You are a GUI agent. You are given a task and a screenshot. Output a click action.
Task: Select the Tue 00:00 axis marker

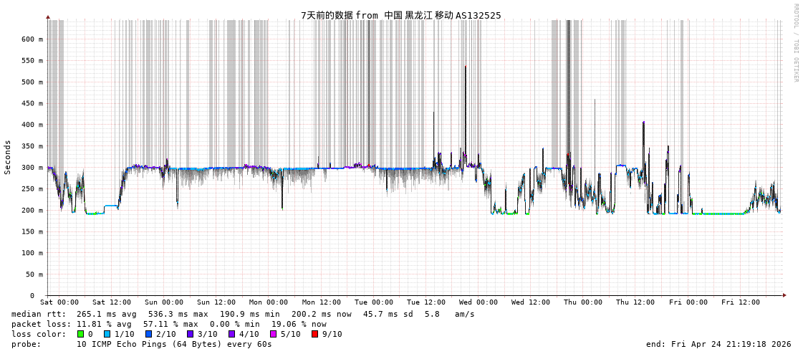tap(373, 302)
